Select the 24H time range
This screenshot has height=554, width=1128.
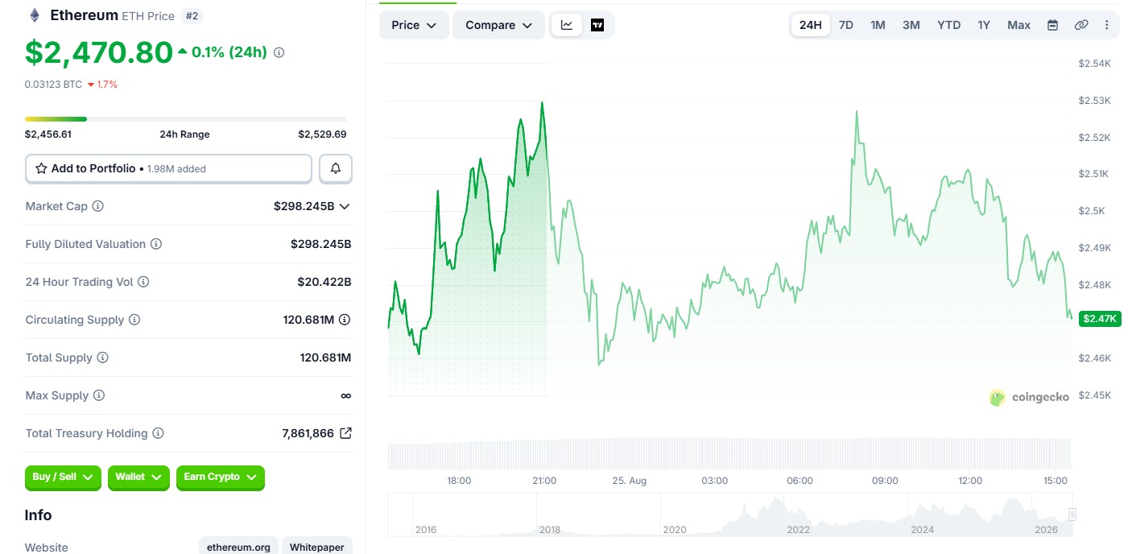[x=810, y=25]
